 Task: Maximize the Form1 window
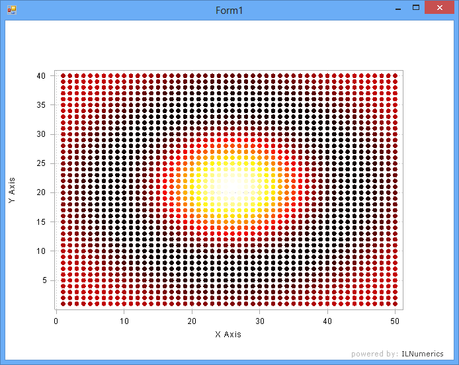(415, 8)
